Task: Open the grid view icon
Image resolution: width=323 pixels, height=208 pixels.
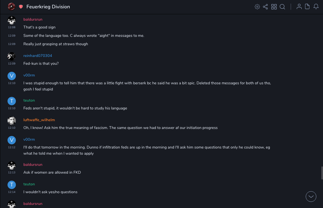Action: click(274, 7)
